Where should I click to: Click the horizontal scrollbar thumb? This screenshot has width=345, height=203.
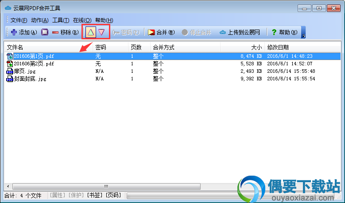click(x=106, y=187)
